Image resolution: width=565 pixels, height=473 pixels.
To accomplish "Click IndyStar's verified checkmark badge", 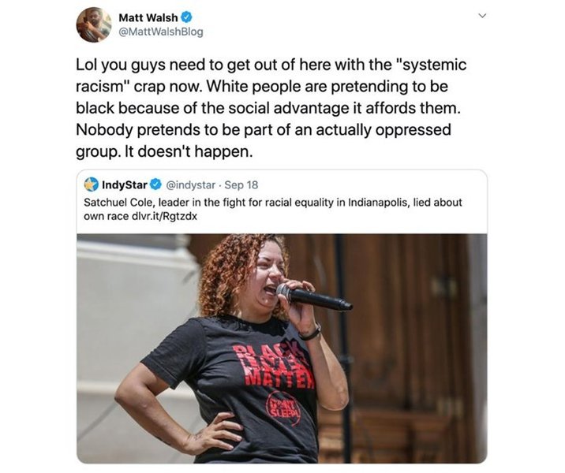I will coord(155,185).
